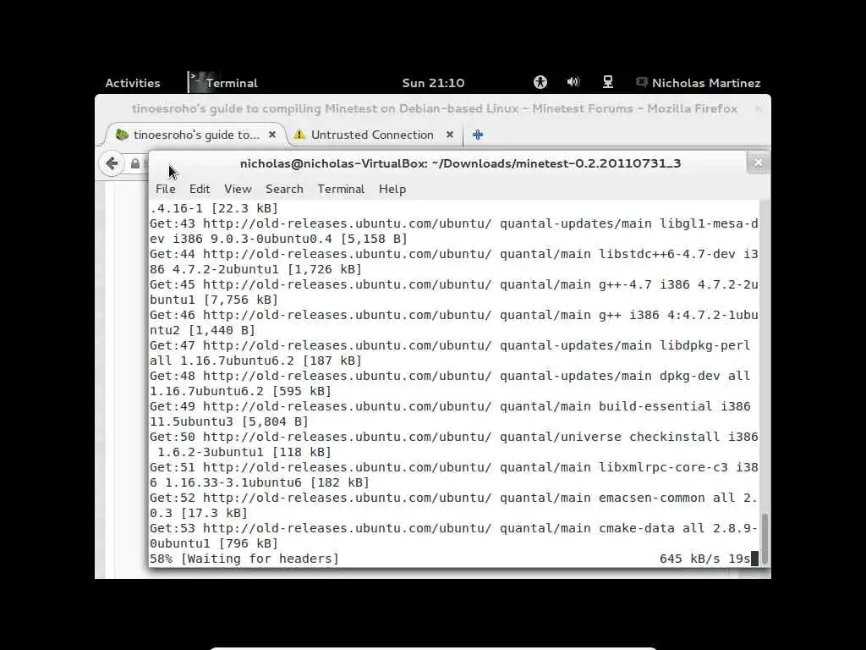
Task: Open the terminal Edit menu
Action: (x=200, y=189)
